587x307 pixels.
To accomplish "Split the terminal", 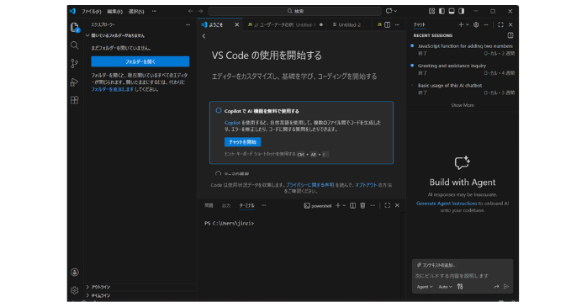I will (352, 205).
